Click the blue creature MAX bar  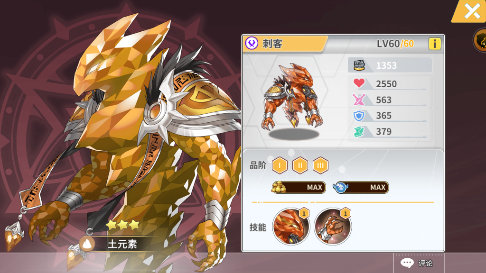coord(361,187)
